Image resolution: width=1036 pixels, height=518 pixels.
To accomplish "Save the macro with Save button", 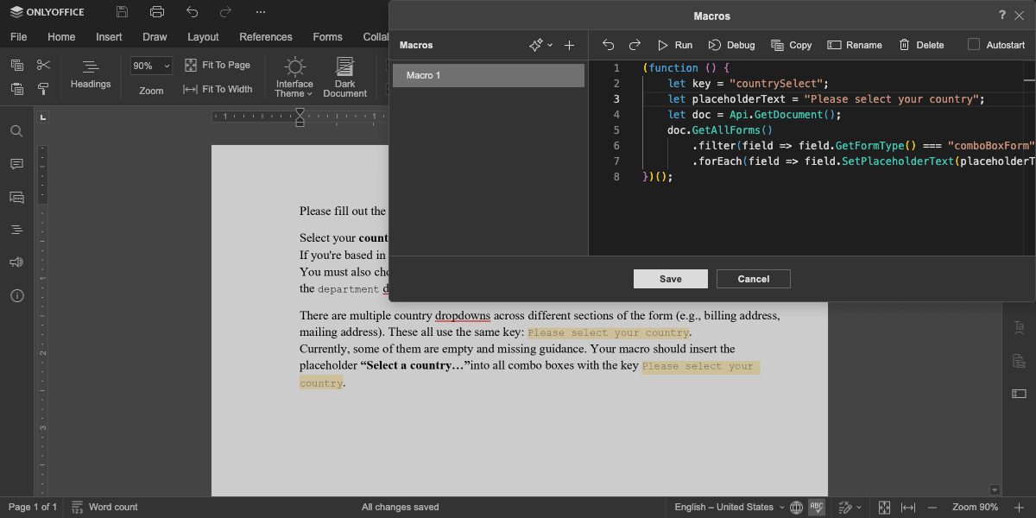I will point(671,279).
